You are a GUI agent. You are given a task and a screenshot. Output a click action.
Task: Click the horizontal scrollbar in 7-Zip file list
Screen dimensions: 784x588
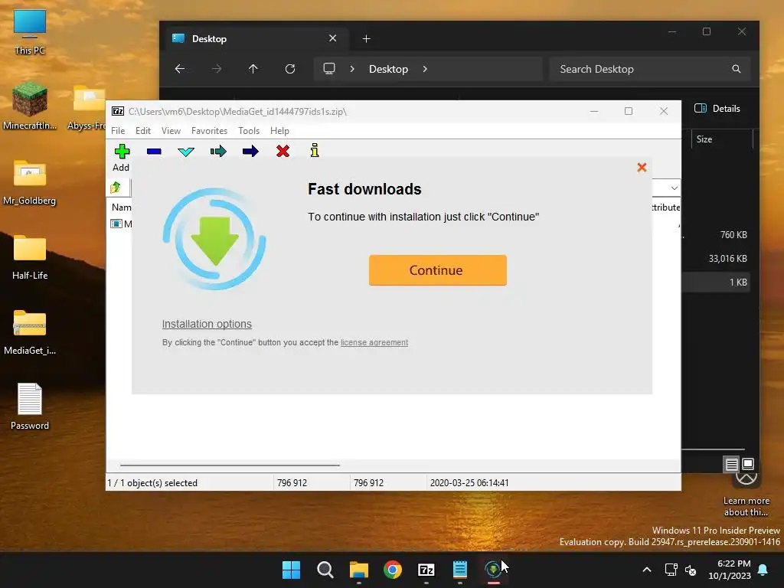pyautogui.click(x=230, y=465)
